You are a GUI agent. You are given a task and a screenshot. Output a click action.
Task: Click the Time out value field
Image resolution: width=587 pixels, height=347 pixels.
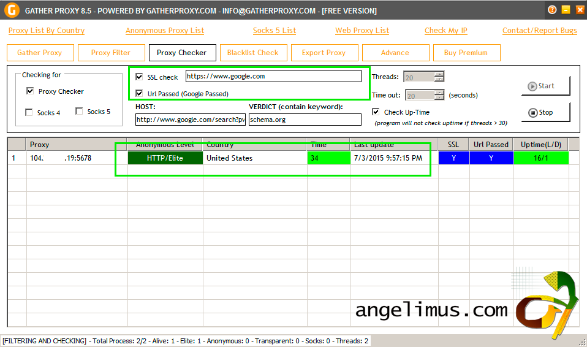(x=420, y=95)
